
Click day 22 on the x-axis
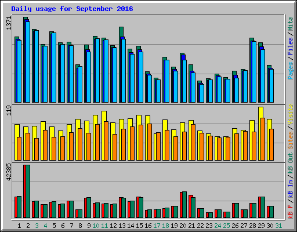click(200, 226)
